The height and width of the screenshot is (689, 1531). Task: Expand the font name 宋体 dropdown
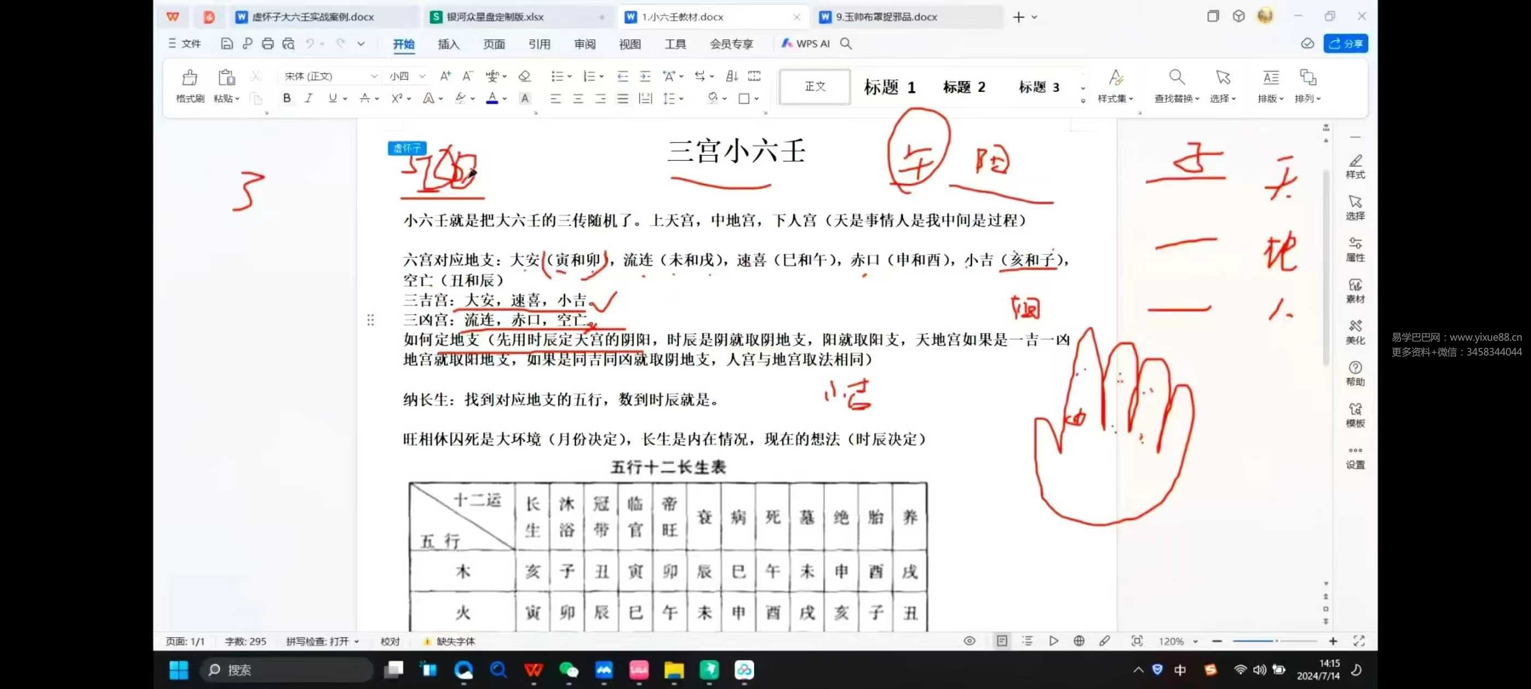pos(374,77)
